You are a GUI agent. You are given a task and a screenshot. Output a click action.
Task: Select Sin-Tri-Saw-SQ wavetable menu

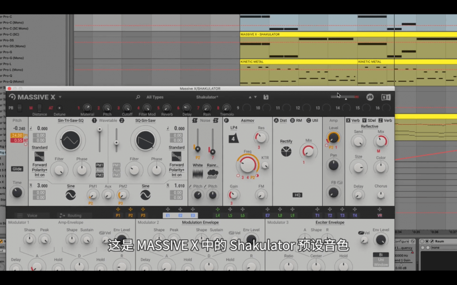[x=71, y=121]
